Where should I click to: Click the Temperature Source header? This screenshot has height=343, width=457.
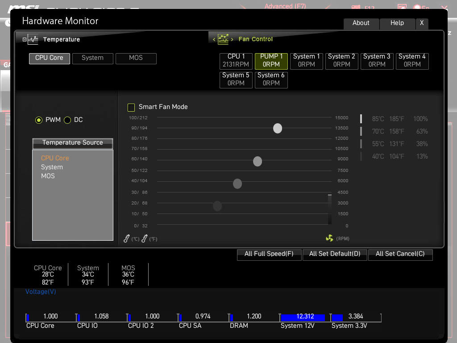(73, 143)
